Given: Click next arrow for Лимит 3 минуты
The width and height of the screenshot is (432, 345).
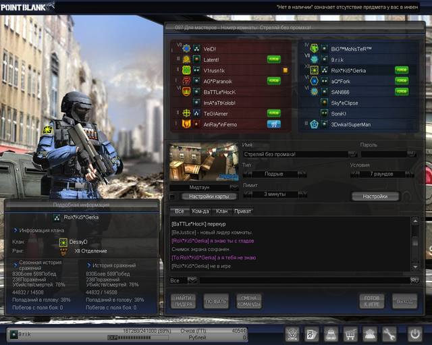Looking at the screenshot, I should point(302,194).
